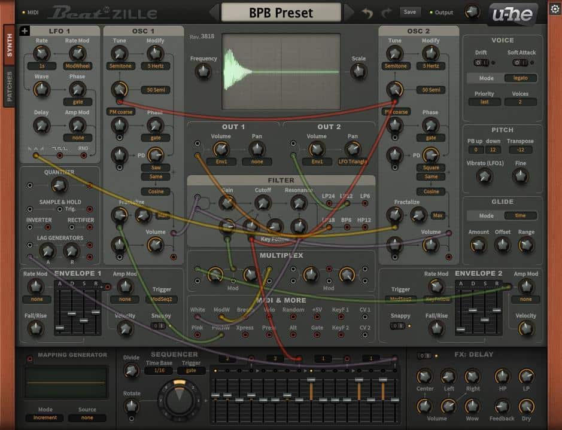Click the BPB Preset name display
Viewport: 562px width, 430px height.
click(x=281, y=13)
